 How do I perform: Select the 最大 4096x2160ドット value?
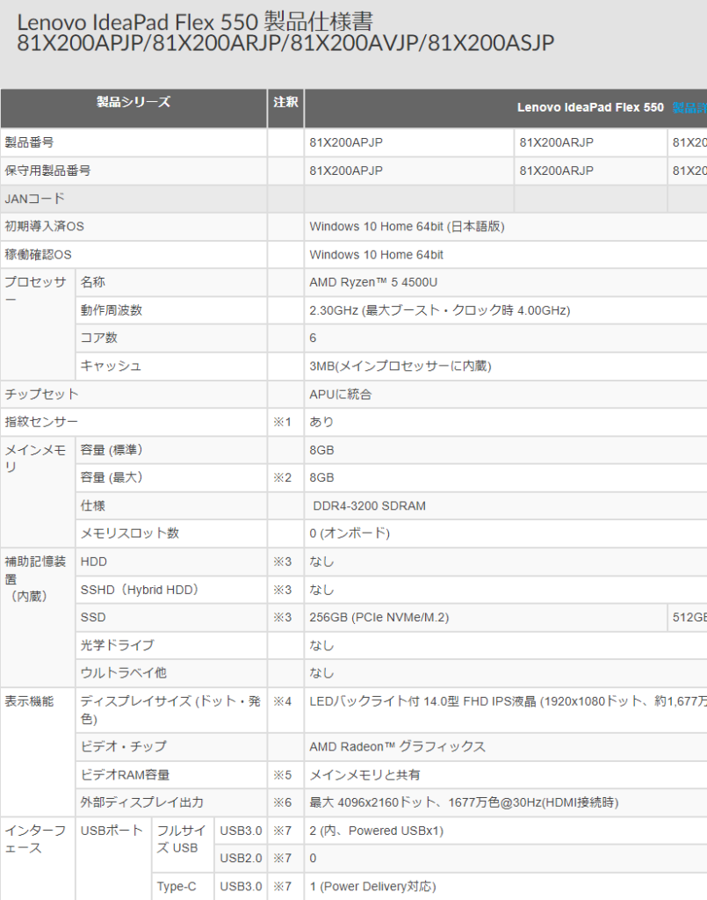point(464,802)
